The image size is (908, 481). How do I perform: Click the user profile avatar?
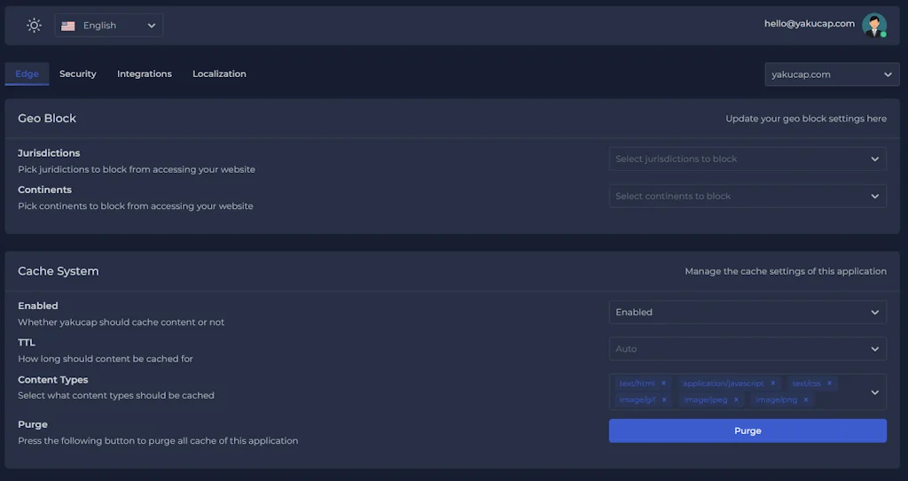pos(873,26)
